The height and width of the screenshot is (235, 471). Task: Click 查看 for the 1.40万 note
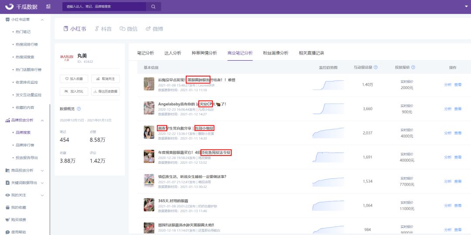[458, 85]
